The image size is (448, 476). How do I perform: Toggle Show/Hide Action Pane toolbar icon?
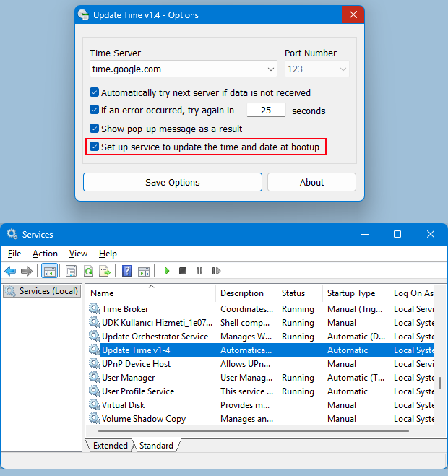click(144, 271)
